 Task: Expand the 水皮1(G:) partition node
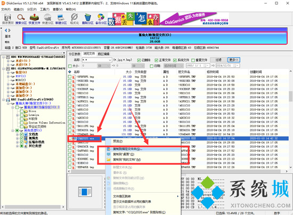[8, 61]
